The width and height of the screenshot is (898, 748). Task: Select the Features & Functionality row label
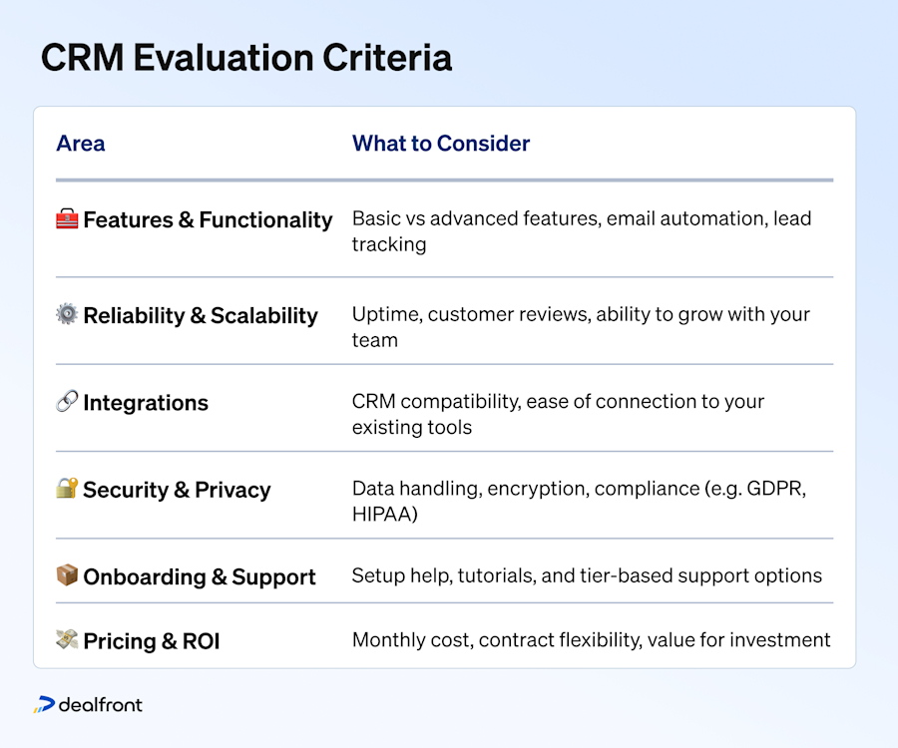pos(209,219)
